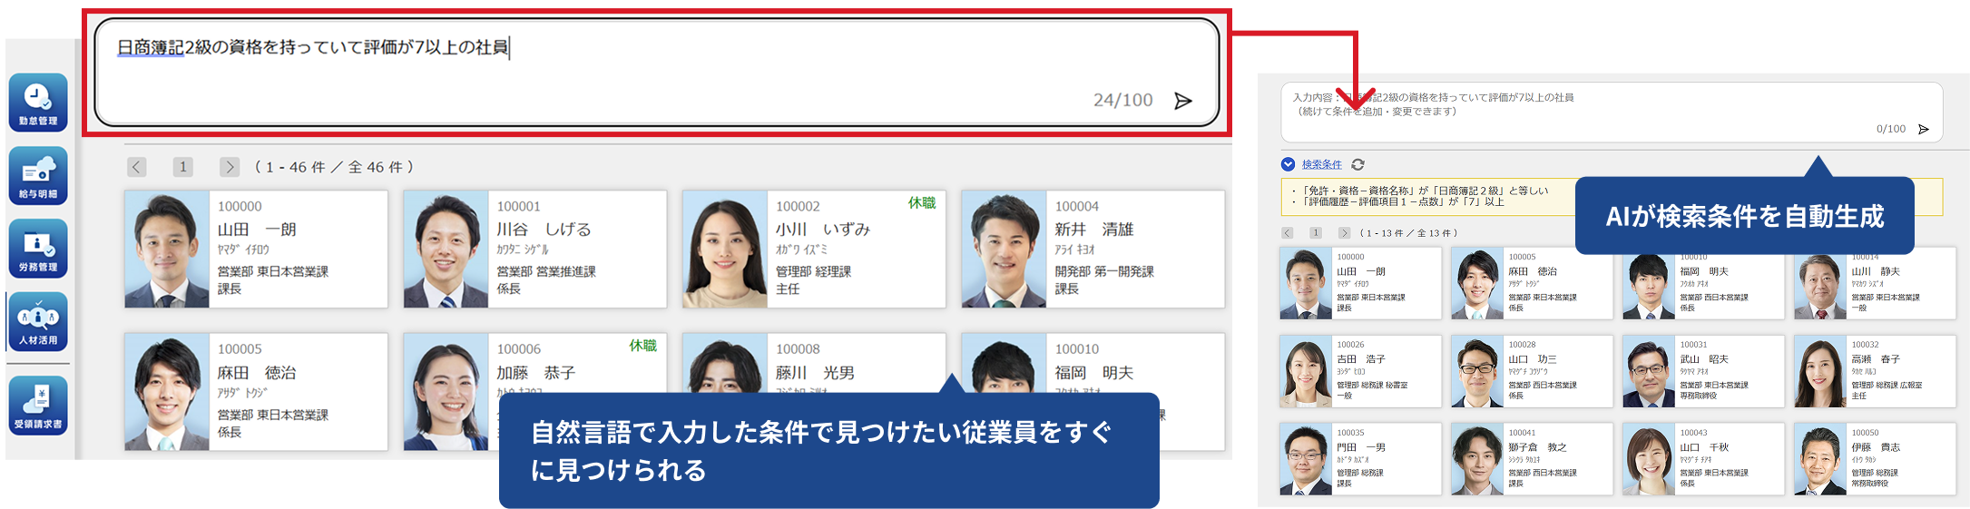Screen dimensions: 1970x509
Task: Open the 人材活用 sidebar icon
Action: 38,321
